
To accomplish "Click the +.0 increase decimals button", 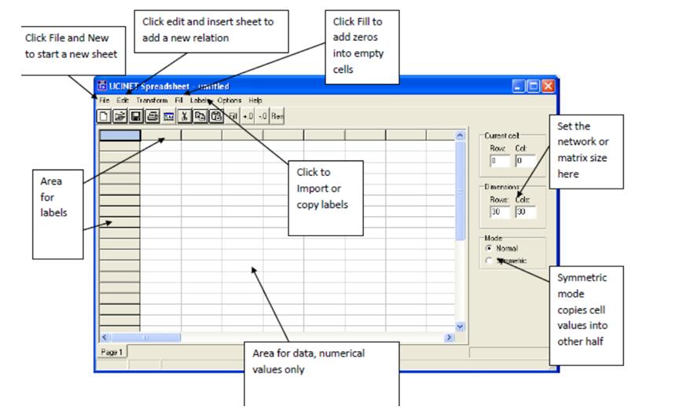I will click(x=248, y=116).
